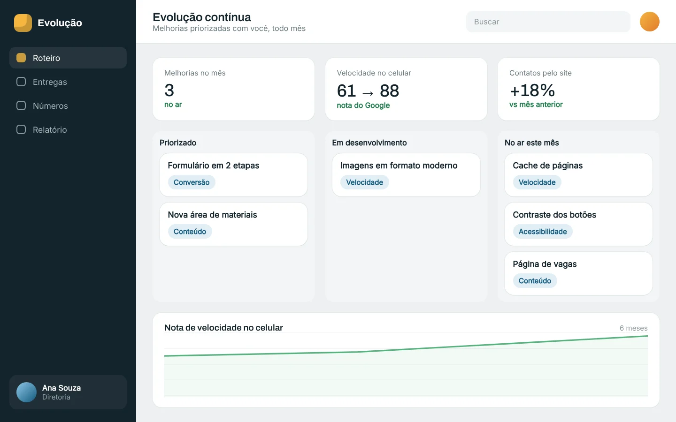Click the +18% value
This screenshot has height=422, width=676.
(532, 90)
